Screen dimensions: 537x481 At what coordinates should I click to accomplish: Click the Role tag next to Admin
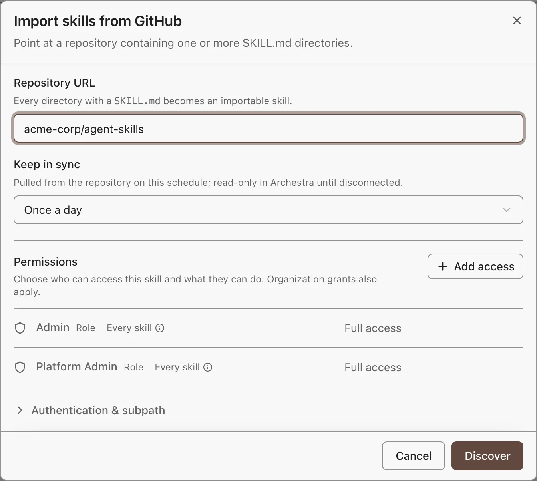tap(86, 328)
